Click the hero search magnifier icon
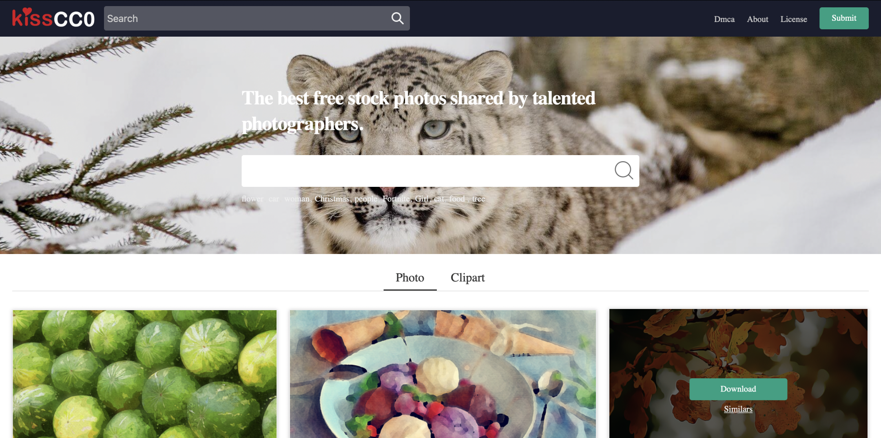 624,171
